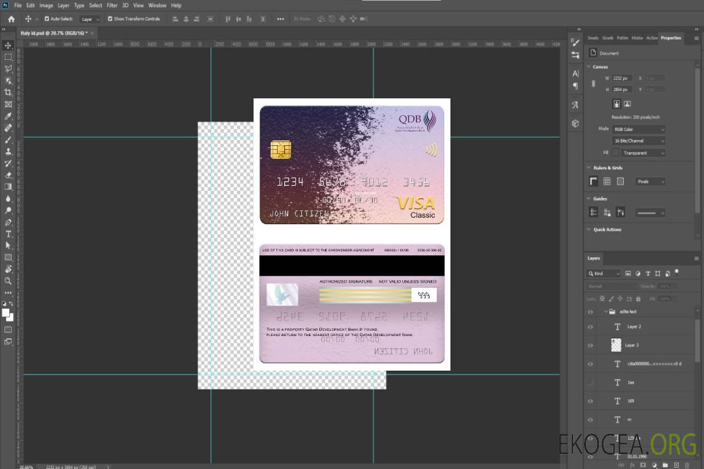Switch to the Actions tab

pyautogui.click(x=651, y=38)
